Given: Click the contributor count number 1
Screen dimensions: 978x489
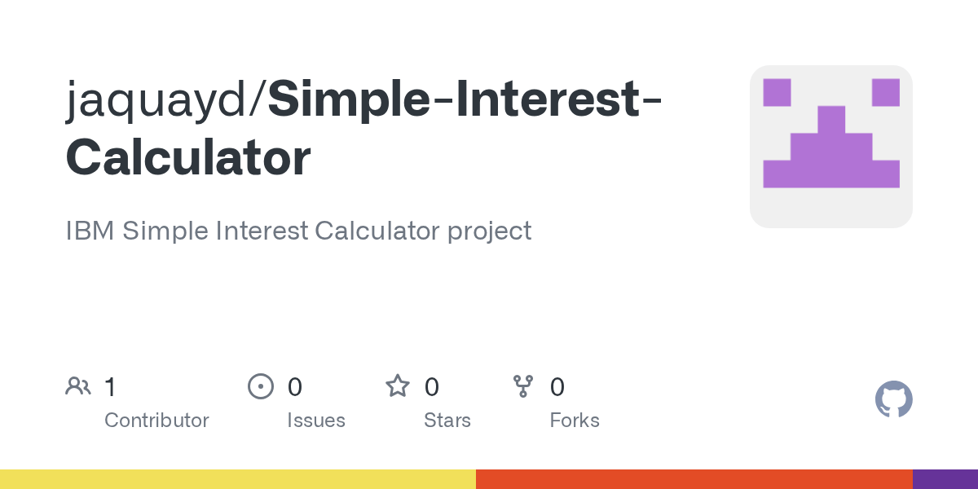Looking at the screenshot, I should (x=110, y=386).
